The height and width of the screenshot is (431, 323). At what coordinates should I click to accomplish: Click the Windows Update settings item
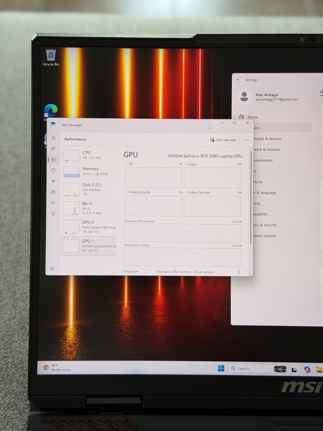pos(265,236)
